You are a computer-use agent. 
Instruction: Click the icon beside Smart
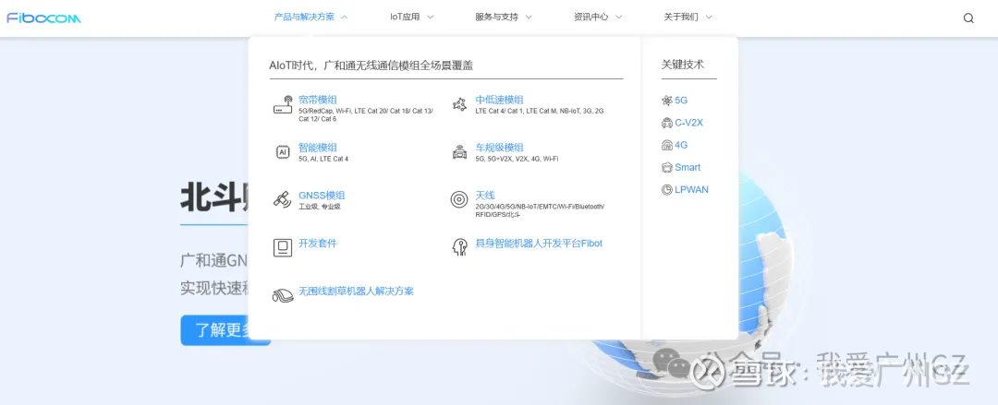click(x=667, y=167)
